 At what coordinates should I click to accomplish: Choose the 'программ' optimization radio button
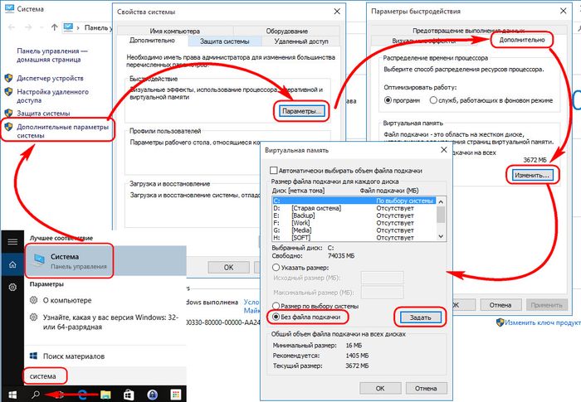point(388,100)
